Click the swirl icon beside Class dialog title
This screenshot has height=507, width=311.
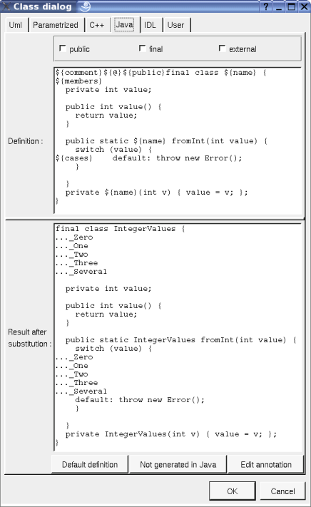click(x=86, y=6)
